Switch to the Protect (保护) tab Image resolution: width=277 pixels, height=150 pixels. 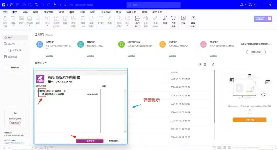[93, 12]
